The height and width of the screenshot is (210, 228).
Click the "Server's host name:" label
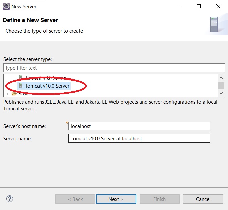click(24, 126)
